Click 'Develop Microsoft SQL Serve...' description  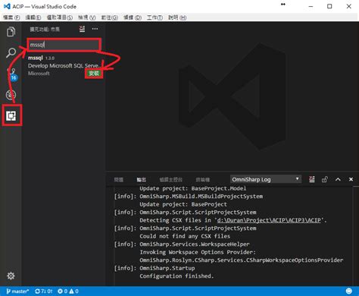click(x=64, y=66)
